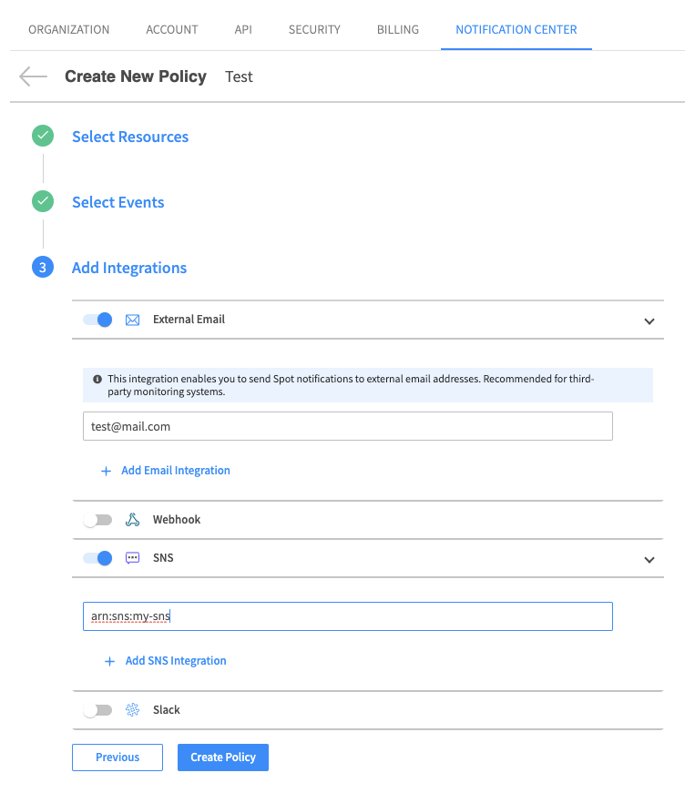Enable the Webhook toggle

[x=97, y=520]
